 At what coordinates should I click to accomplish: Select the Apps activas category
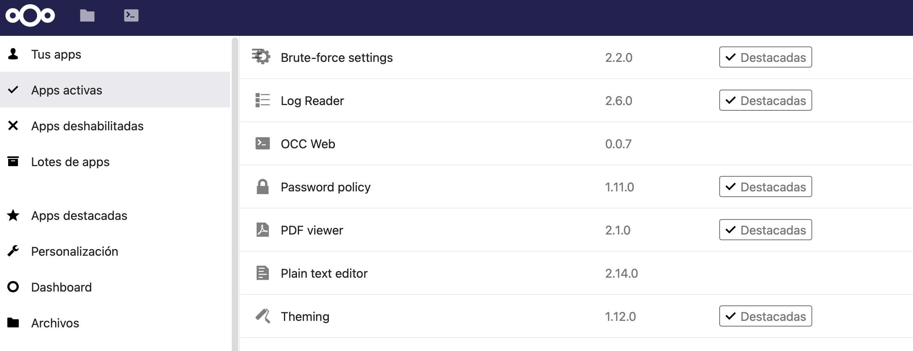(115, 90)
